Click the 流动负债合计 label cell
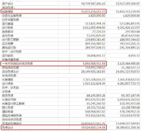 coord(30,72)
